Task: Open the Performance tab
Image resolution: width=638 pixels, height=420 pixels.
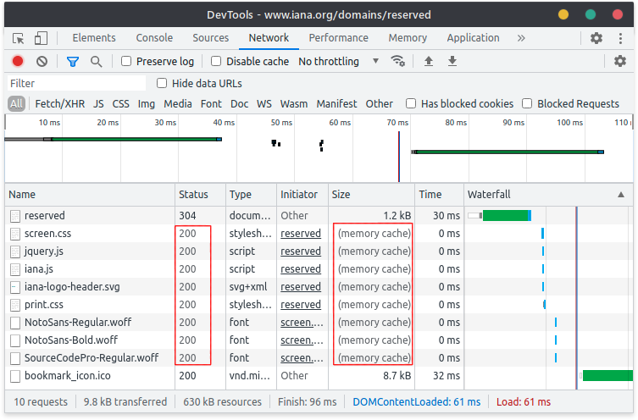Action: point(338,38)
